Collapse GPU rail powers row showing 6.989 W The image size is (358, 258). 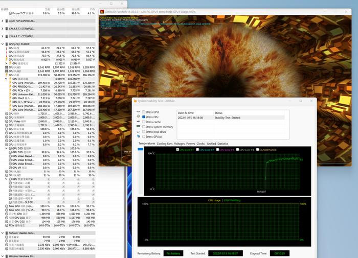coord(6,79)
